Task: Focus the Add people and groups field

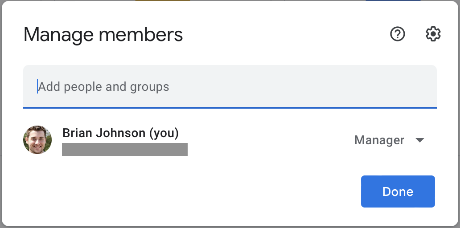Action: pyautogui.click(x=230, y=86)
